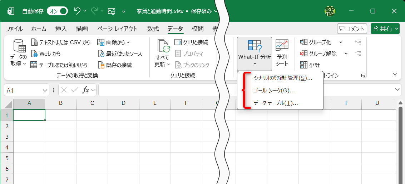Screen dimensions: 405x184
Task: Toggle the AutoSave (自動保存) switch off
Action: click(57, 11)
